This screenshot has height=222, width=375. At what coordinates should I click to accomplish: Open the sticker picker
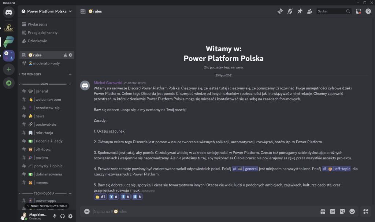[x=342, y=211]
